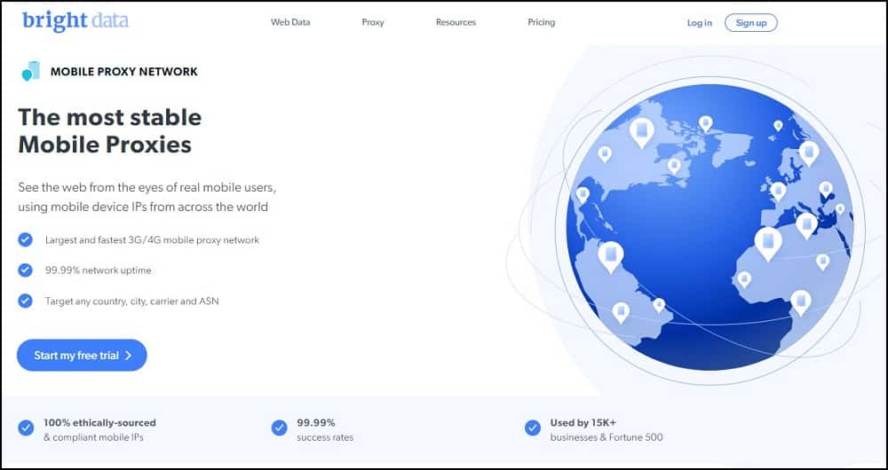Click checkmark next to Largest and fastest 3G/4G
Image resolution: width=888 pixels, height=470 pixels.
26,239
